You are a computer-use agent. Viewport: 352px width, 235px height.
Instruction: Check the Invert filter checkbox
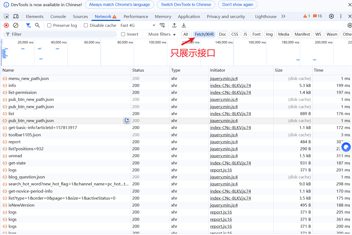pyautogui.click(x=123, y=34)
